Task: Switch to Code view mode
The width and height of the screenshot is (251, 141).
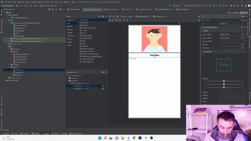Action: pos(231,13)
